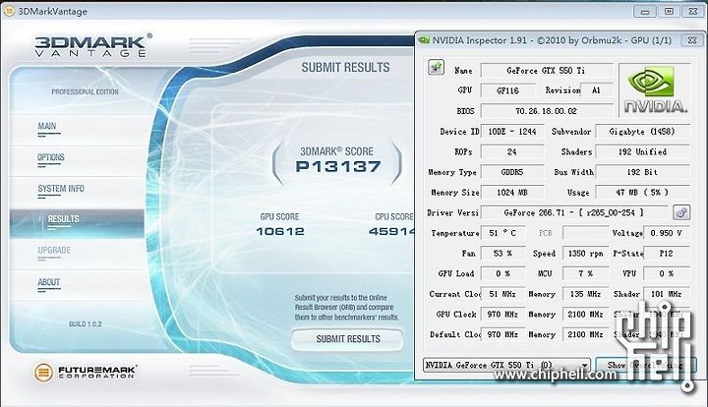The width and height of the screenshot is (708, 407).
Task: Click the Memory Size value 1024 MB
Action: pos(512,193)
